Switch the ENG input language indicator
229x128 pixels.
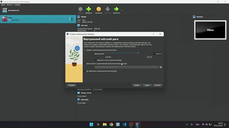tap(198, 124)
